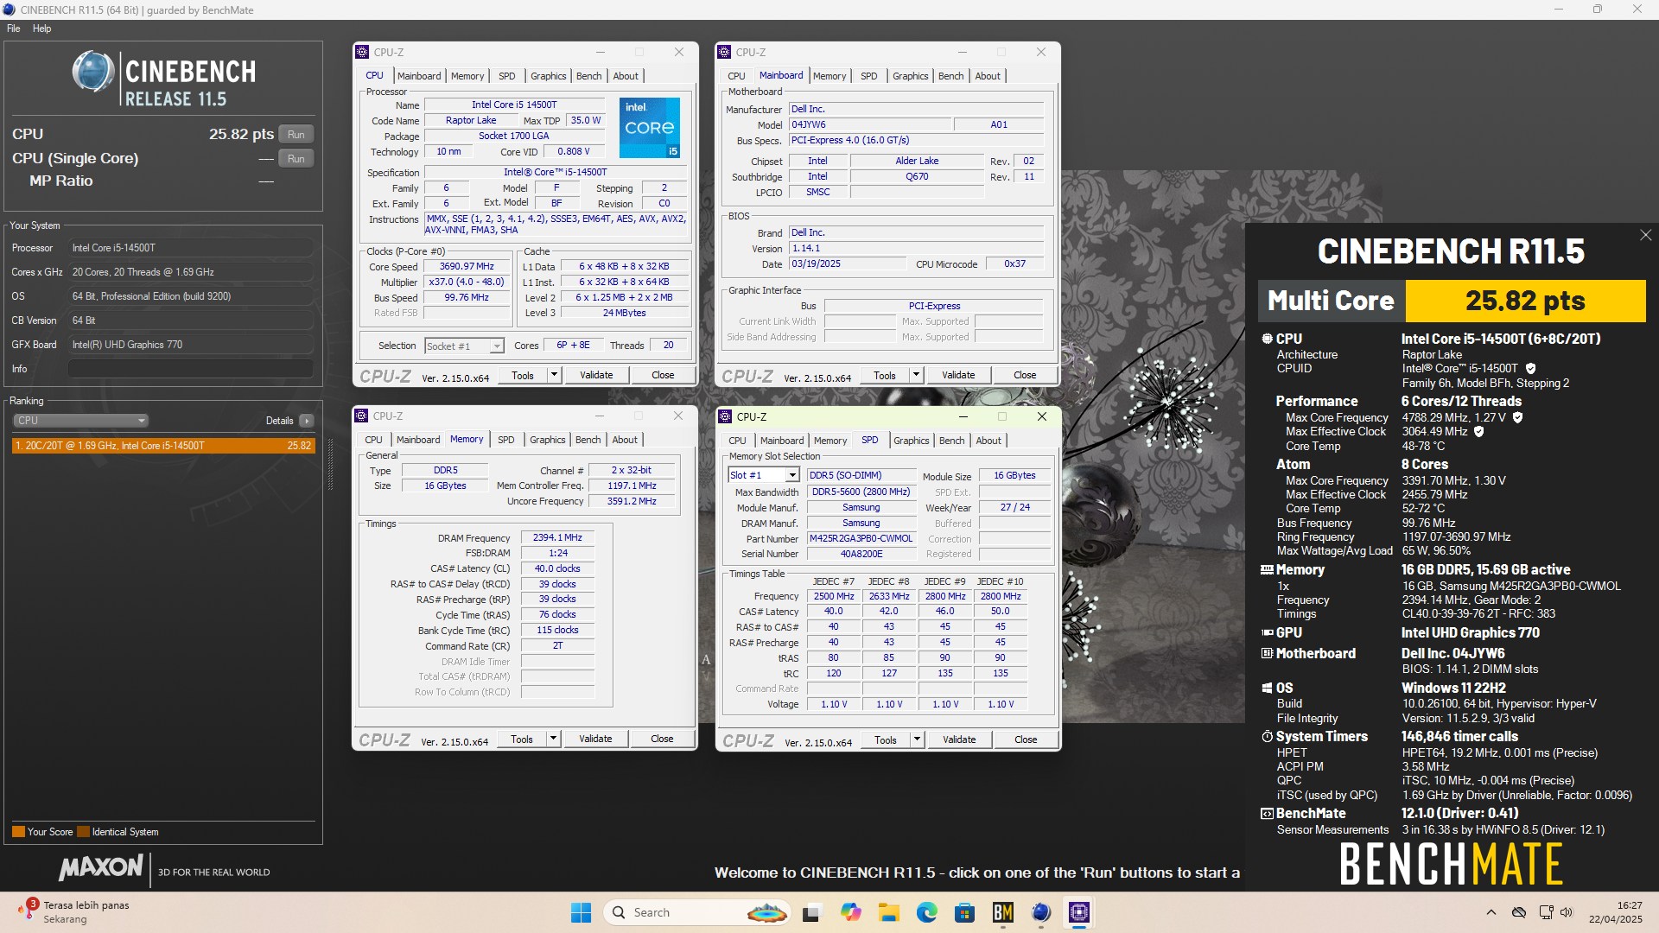Image resolution: width=1659 pixels, height=933 pixels.
Task: Click Windows OS icon in BenchMate overlay
Action: tap(1267, 688)
